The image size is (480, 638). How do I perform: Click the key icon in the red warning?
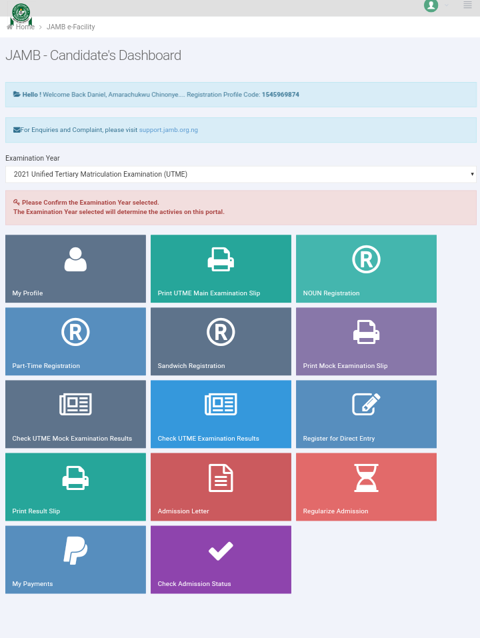17,202
